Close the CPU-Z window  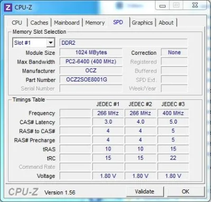click(195, 6)
